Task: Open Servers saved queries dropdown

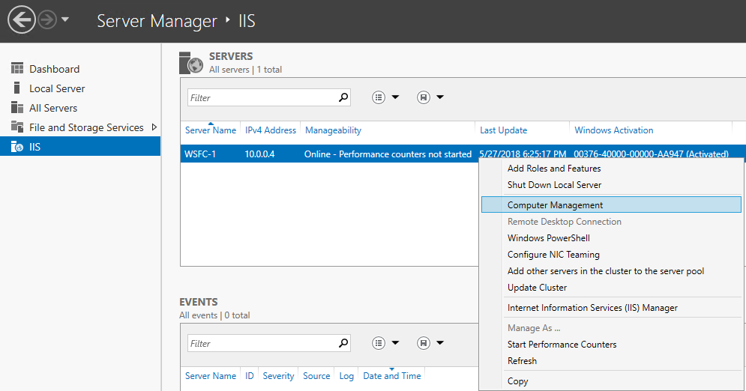Action: pos(431,97)
